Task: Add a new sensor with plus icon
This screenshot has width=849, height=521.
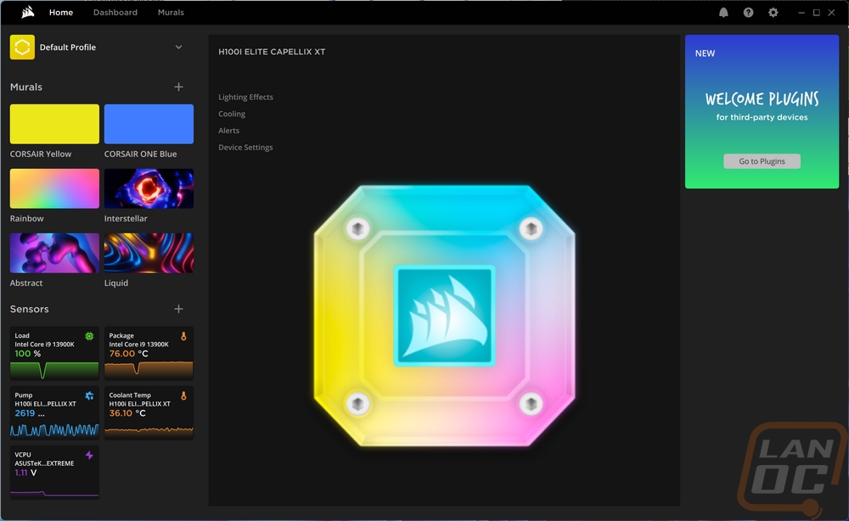Action: [x=178, y=309]
